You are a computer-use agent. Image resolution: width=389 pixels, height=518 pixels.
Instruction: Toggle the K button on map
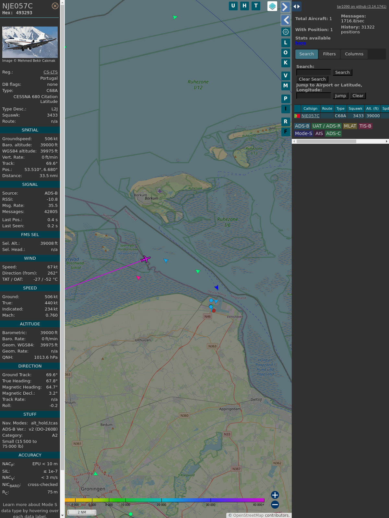click(x=286, y=62)
